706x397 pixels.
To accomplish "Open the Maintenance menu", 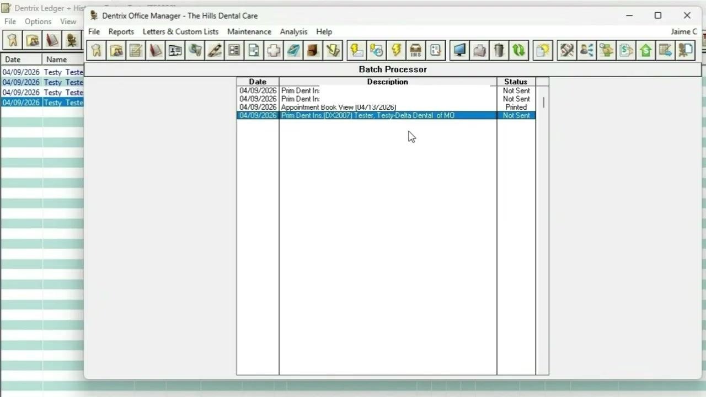I will (x=249, y=31).
